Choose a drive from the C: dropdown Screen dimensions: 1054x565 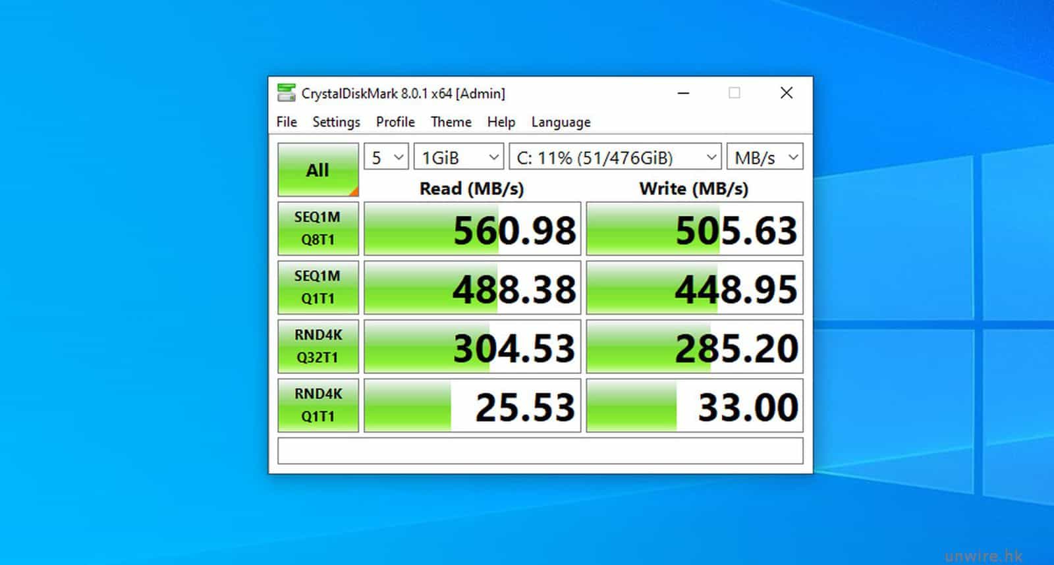(x=615, y=157)
